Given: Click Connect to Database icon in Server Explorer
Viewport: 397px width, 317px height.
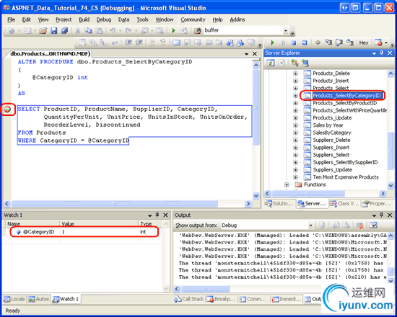Looking at the screenshot, I should click(295, 63).
